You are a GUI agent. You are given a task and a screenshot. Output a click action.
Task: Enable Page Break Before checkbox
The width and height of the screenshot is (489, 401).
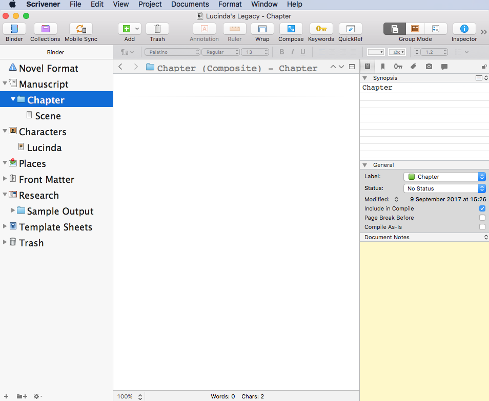point(482,218)
